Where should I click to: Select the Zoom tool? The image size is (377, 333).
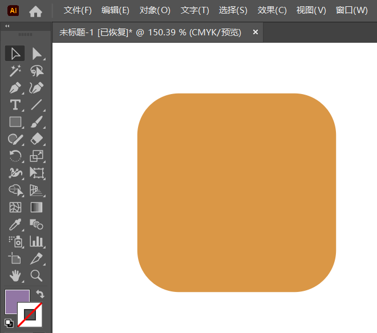[37, 276]
